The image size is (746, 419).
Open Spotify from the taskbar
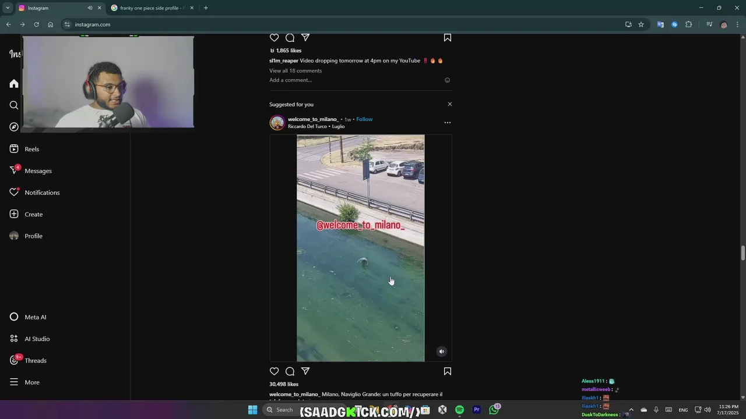point(459,410)
